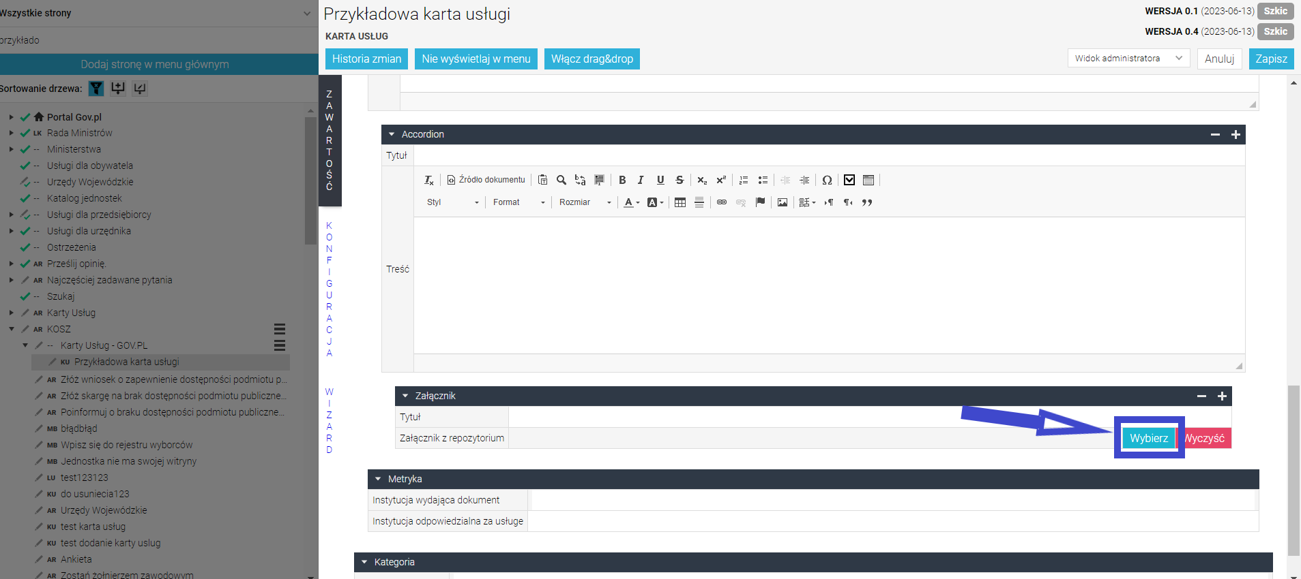The image size is (1301, 579).
Task: Open the Format dropdown in the editor
Action: point(519,202)
